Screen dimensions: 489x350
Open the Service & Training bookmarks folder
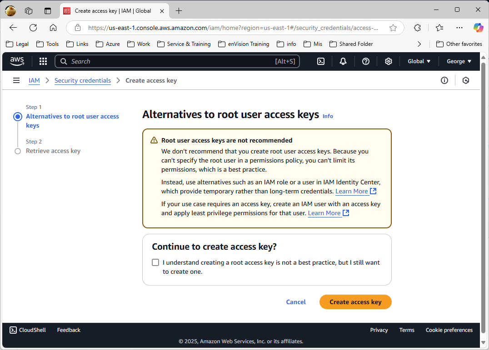[184, 44]
